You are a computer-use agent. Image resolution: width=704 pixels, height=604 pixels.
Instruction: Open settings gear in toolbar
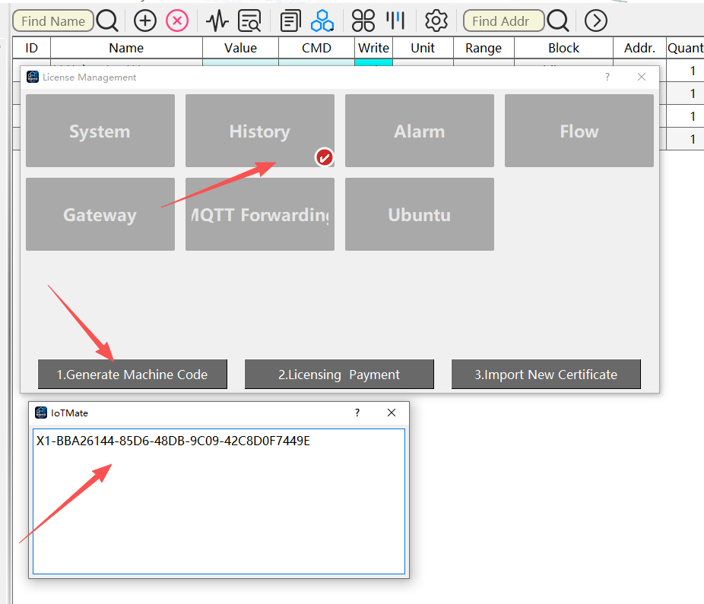point(436,21)
